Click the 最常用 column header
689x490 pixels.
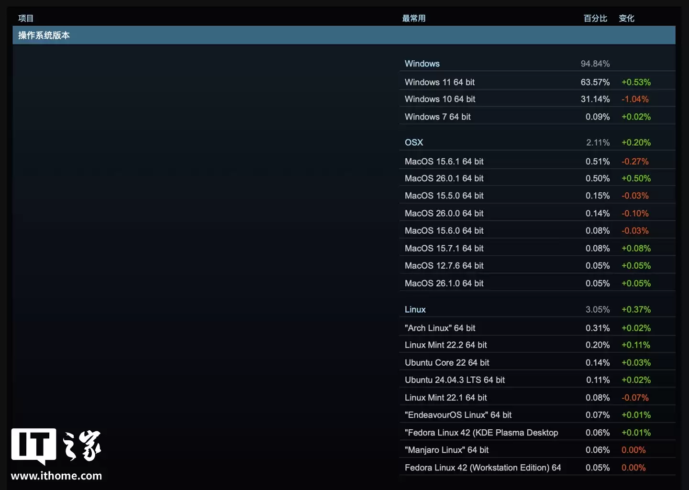pyautogui.click(x=414, y=18)
